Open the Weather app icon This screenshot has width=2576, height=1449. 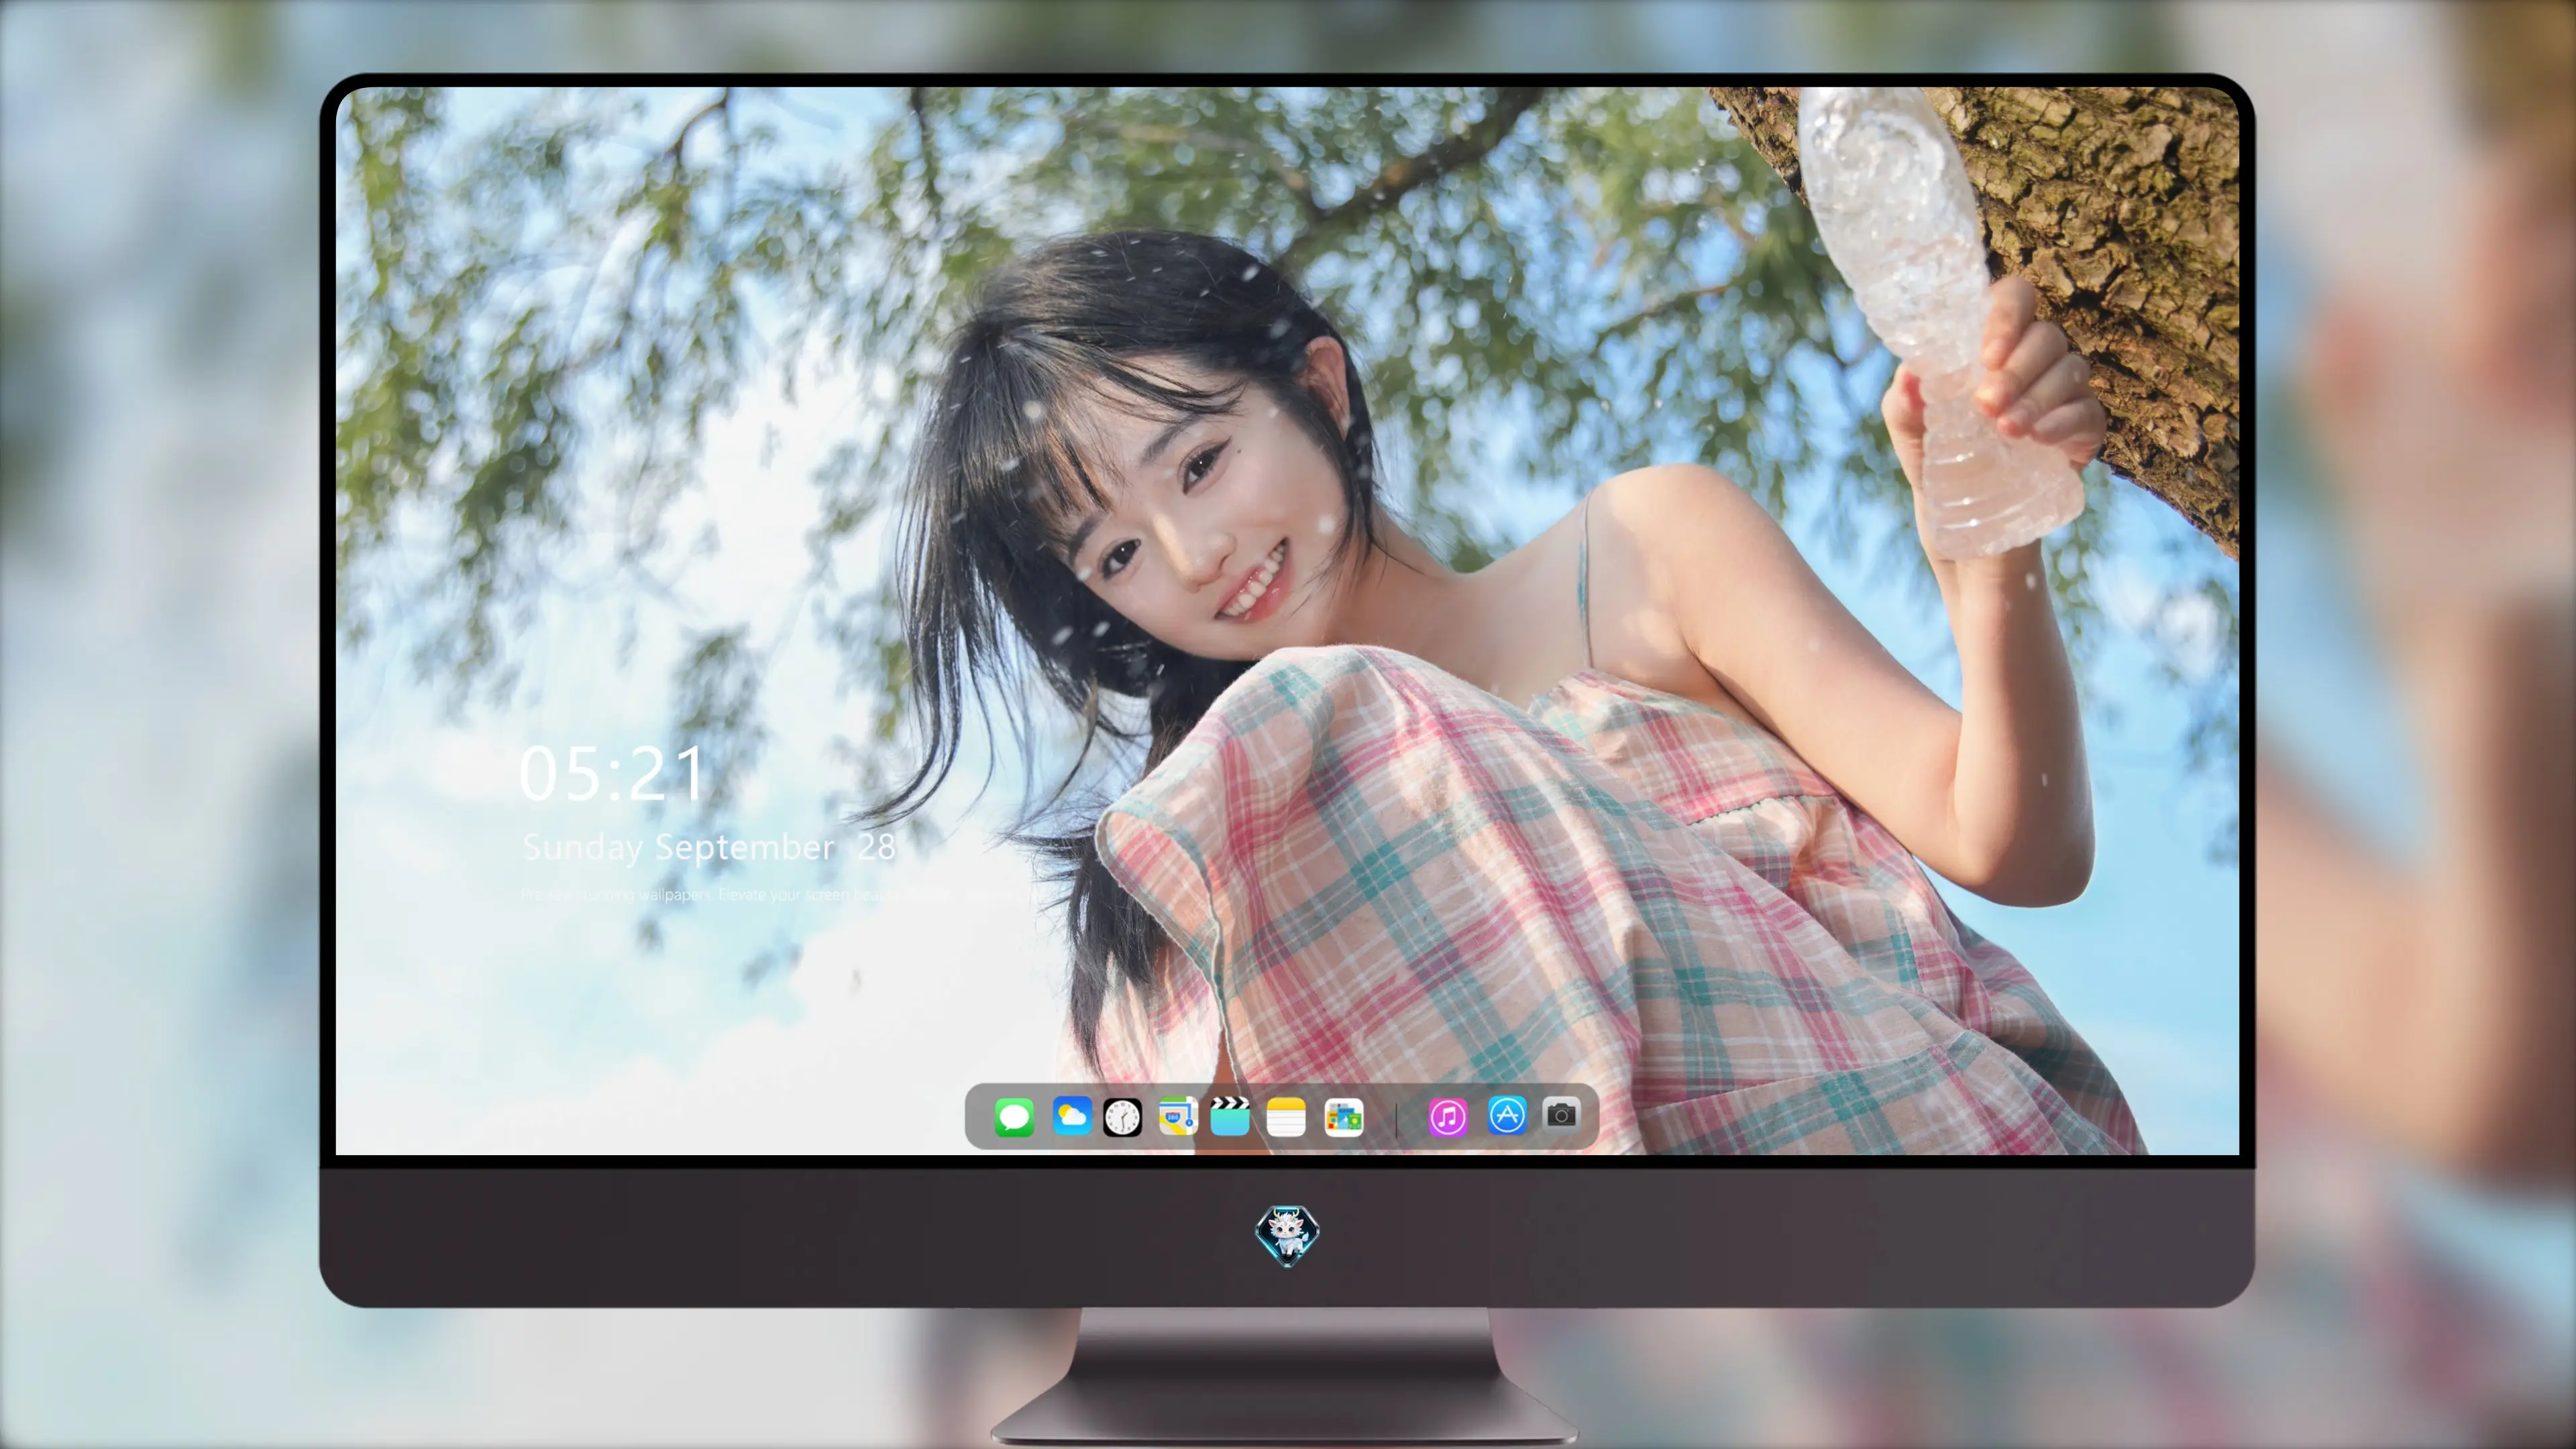click(x=1072, y=1116)
